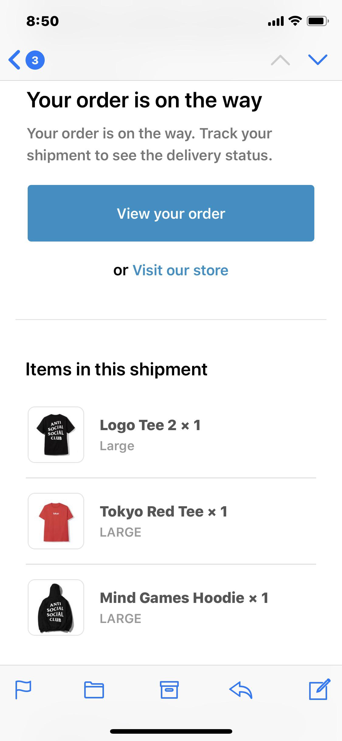
Task: Open the unread count badge showing 3
Action: click(35, 60)
